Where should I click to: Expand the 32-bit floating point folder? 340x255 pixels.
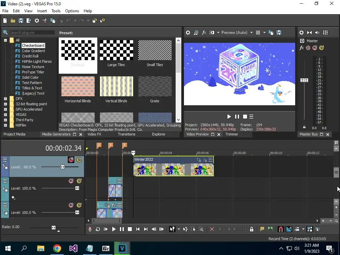click(x=5, y=104)
